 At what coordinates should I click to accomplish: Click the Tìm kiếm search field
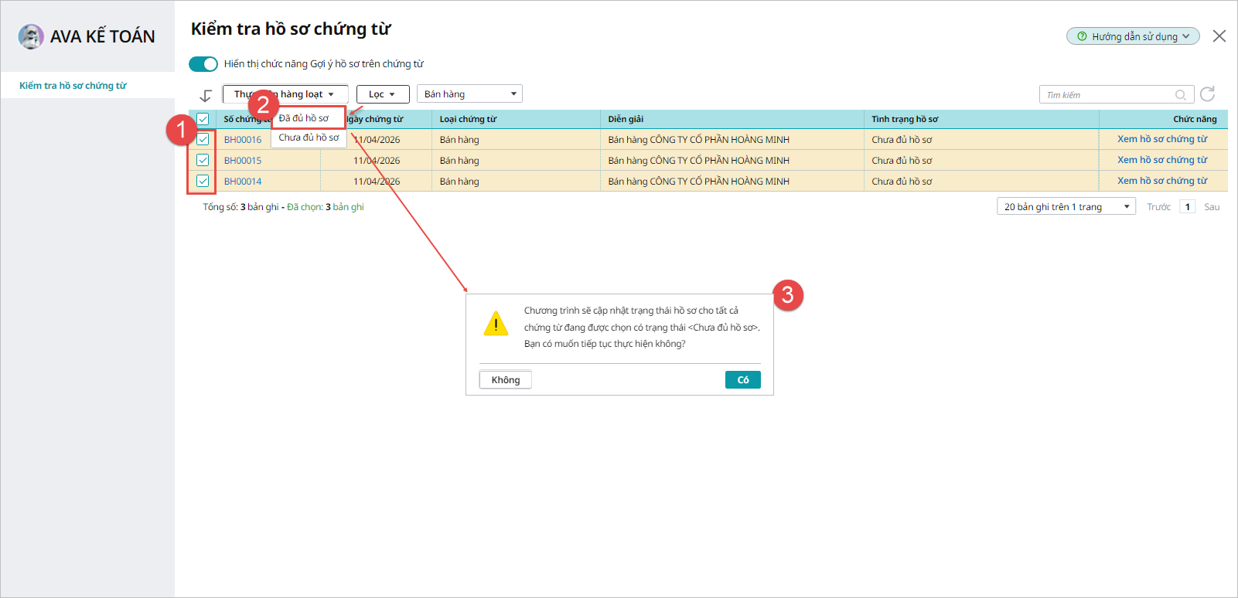pyautogui.click(x=1106, y=95)
